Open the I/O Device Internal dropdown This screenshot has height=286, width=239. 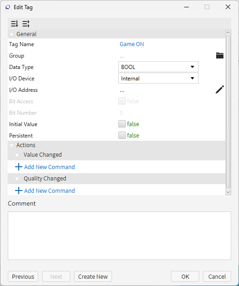coord(159,78)
